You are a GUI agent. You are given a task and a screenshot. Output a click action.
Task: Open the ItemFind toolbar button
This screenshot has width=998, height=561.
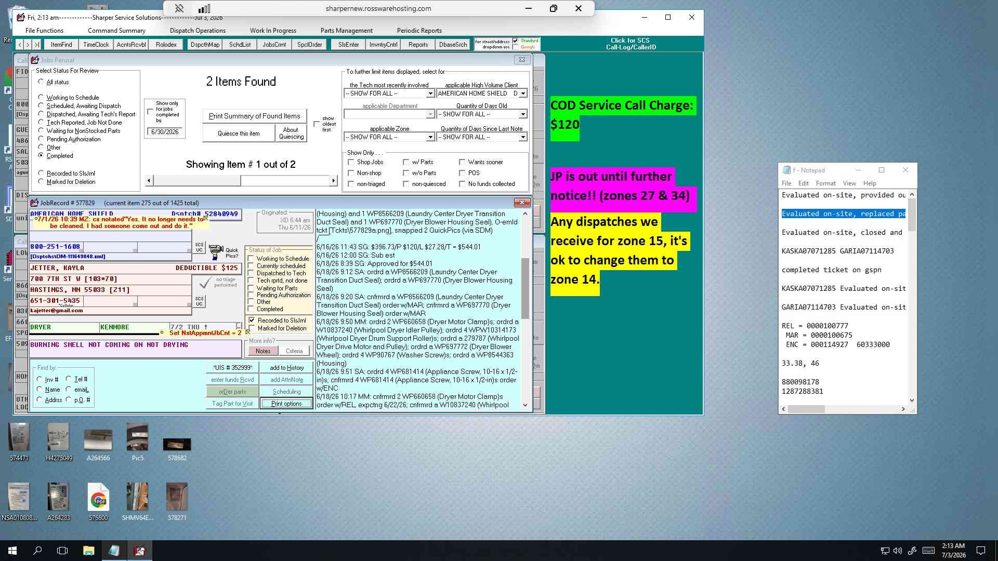61,45
